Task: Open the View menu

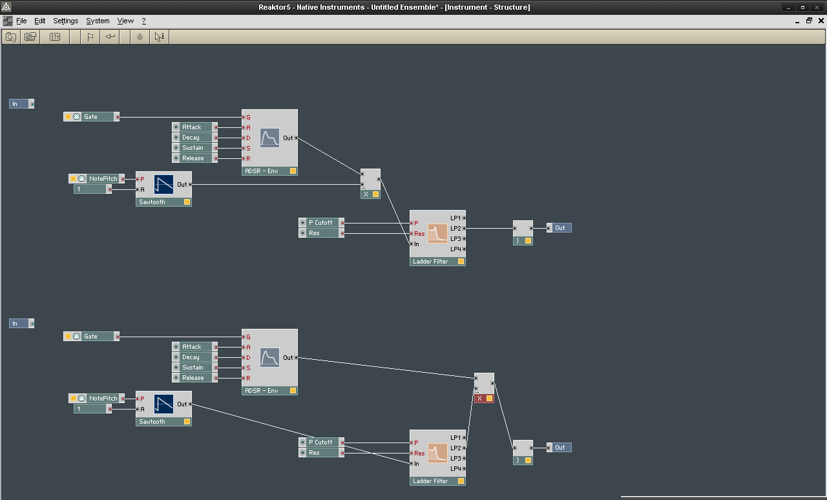Action: [125, 21]
